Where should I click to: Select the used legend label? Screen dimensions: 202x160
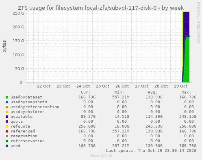tap(15, 146)
